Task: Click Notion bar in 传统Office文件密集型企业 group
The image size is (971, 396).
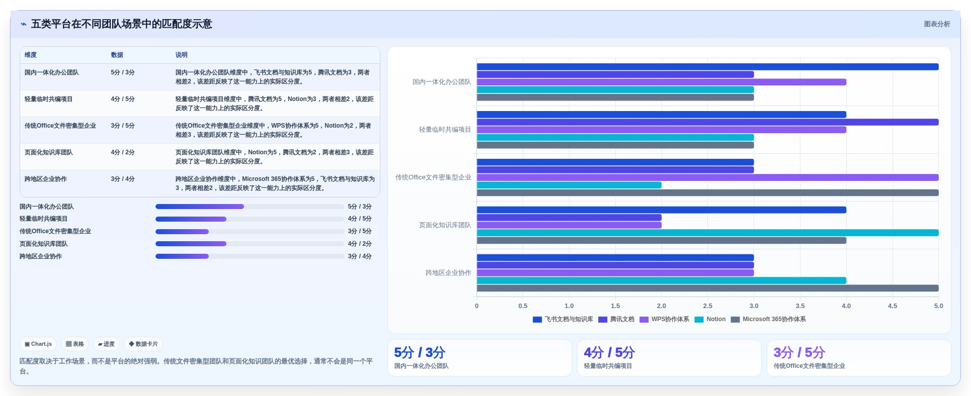Action: tap(569, 185)
